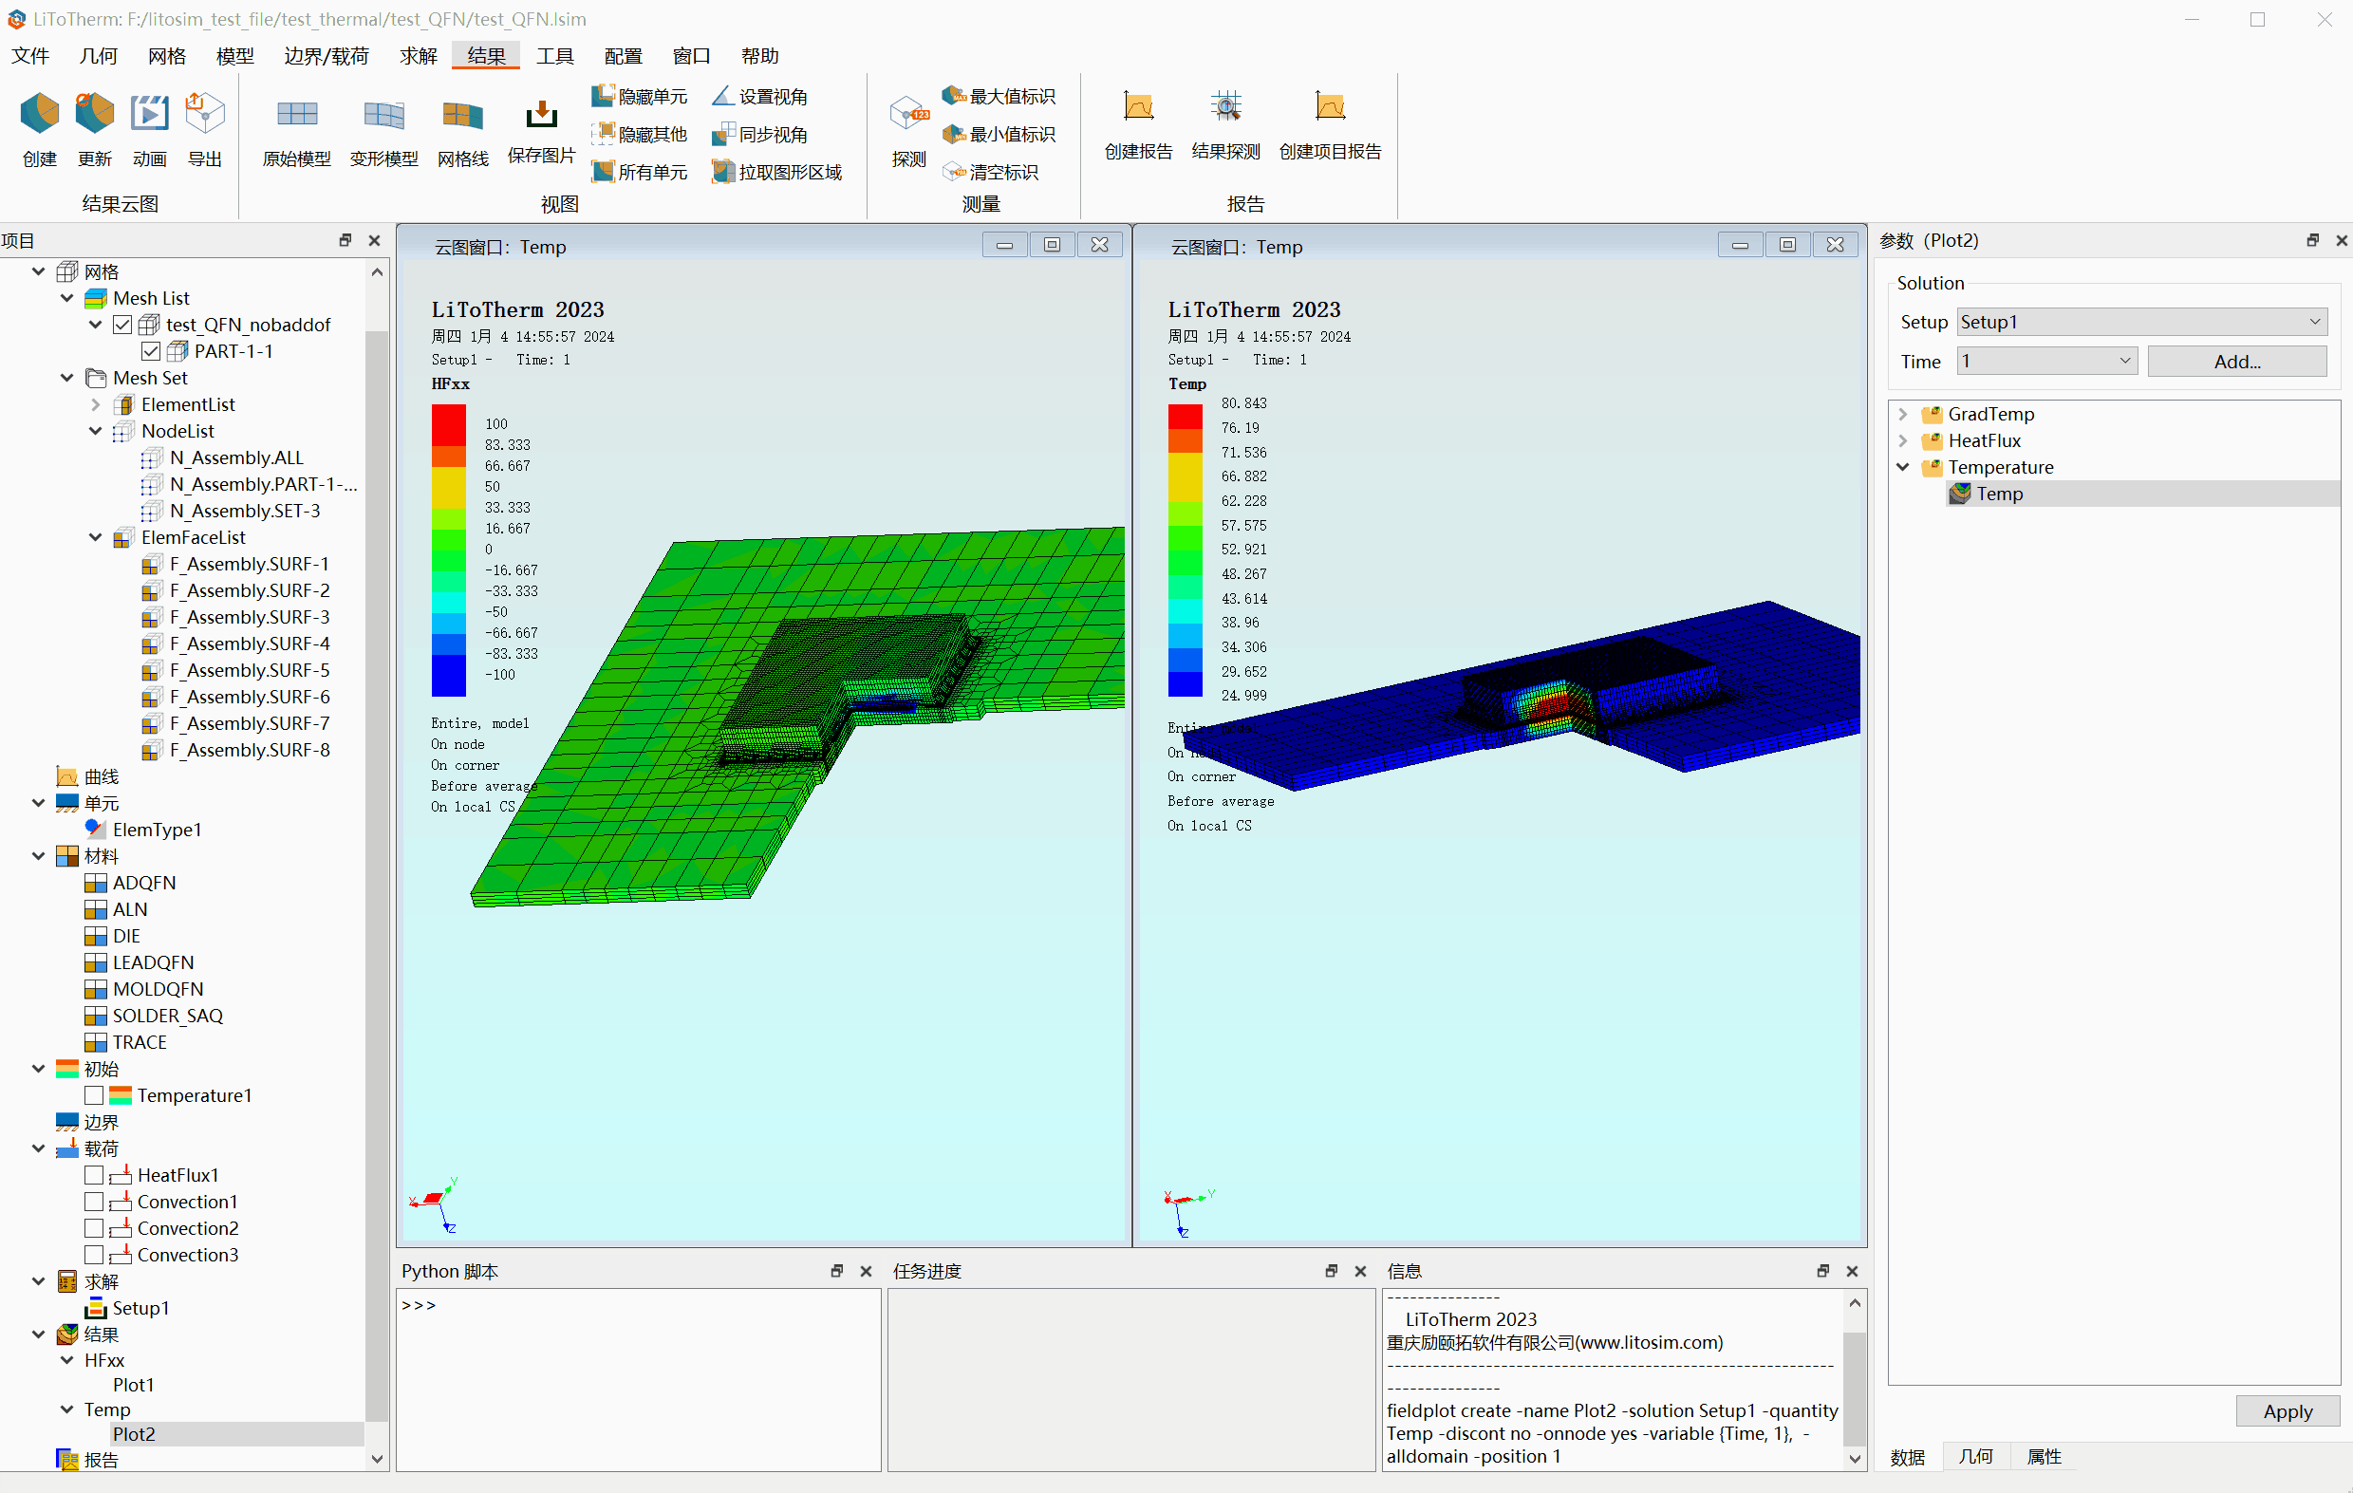Click the 创建 result contour icon

pyautogui.click(x=39, y=114)
